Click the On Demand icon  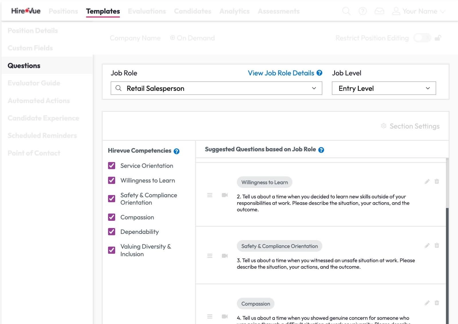tap(172, 38)
